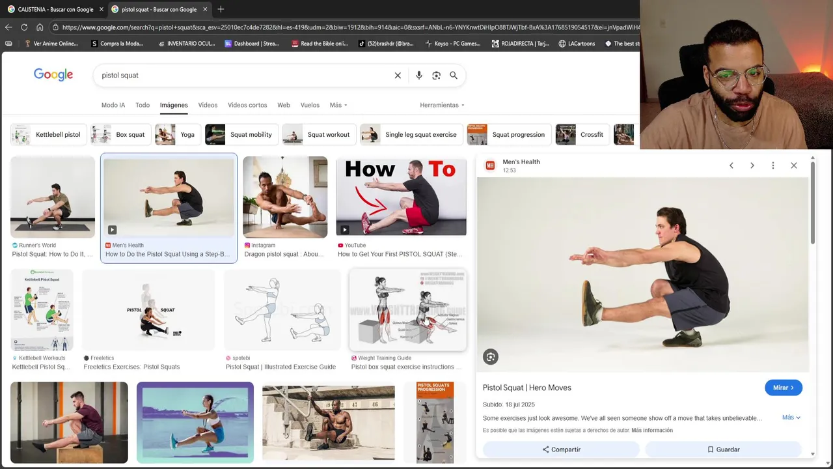Open a new browser tab with plus icon
Image resolution: width=833 pixels, height=469 pixels.
pyautogui.click(x=221, y=9)
